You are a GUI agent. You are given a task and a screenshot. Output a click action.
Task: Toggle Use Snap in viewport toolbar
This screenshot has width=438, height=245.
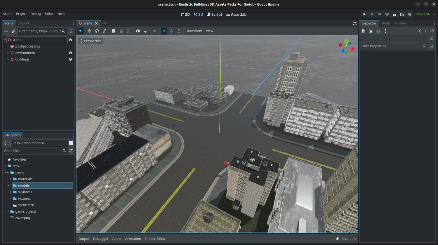coord(145,31)
